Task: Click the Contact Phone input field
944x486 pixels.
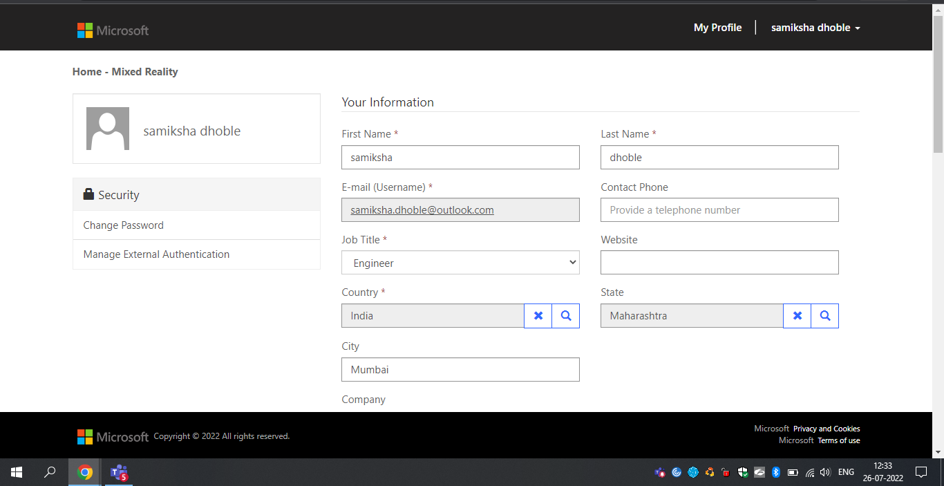Action: click(719, 209)
